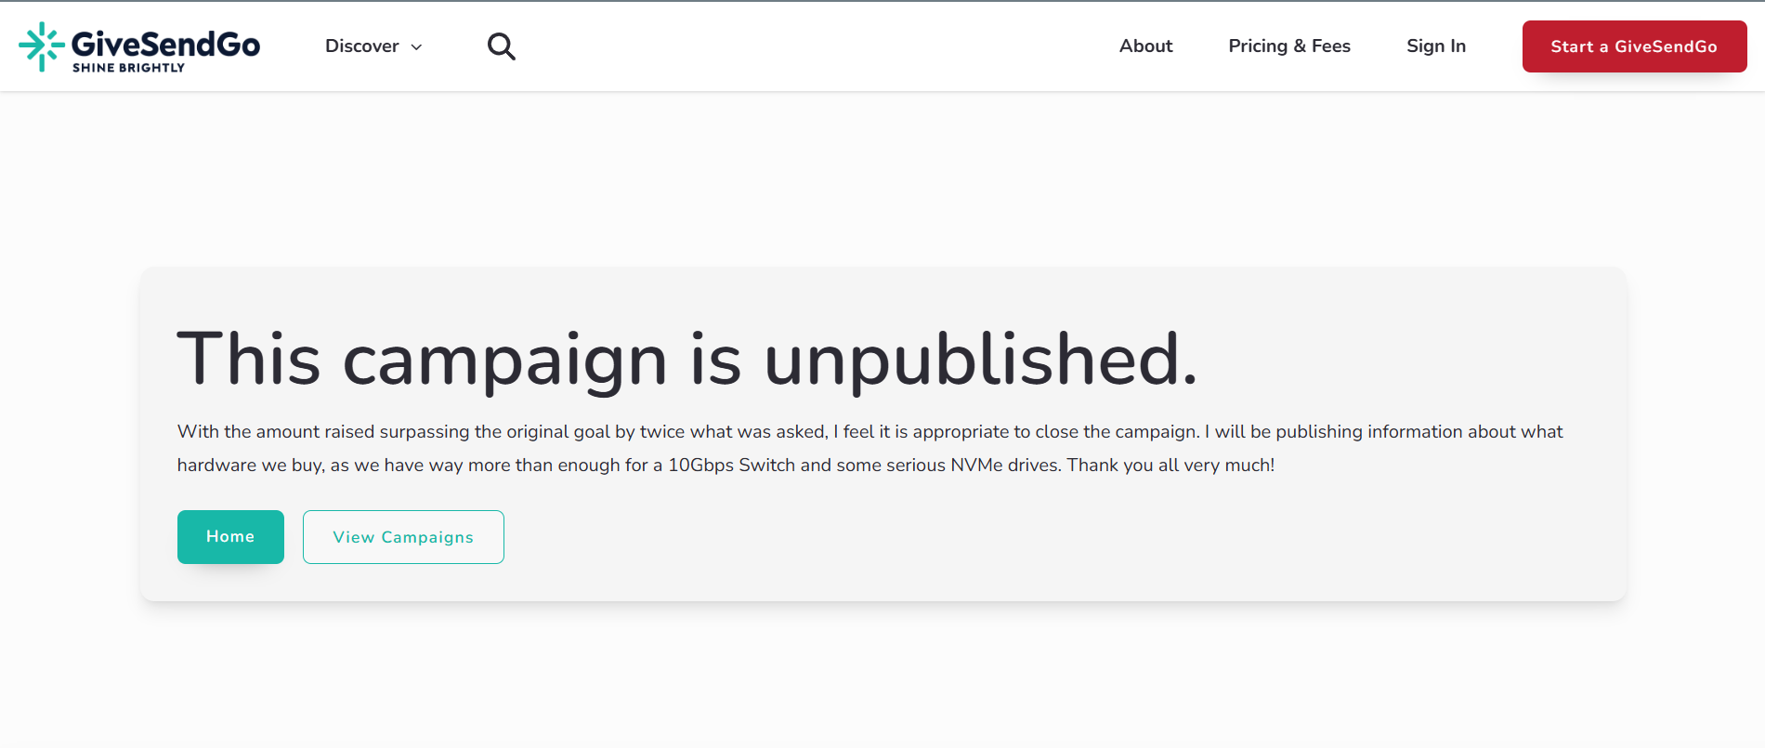Select Sign In in the header

click(x=1436, y=46)
